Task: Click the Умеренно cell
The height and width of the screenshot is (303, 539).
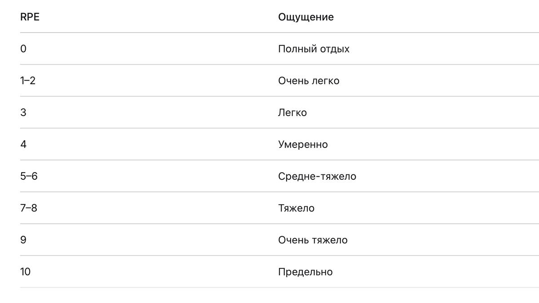Action: [x=303, y=144]
